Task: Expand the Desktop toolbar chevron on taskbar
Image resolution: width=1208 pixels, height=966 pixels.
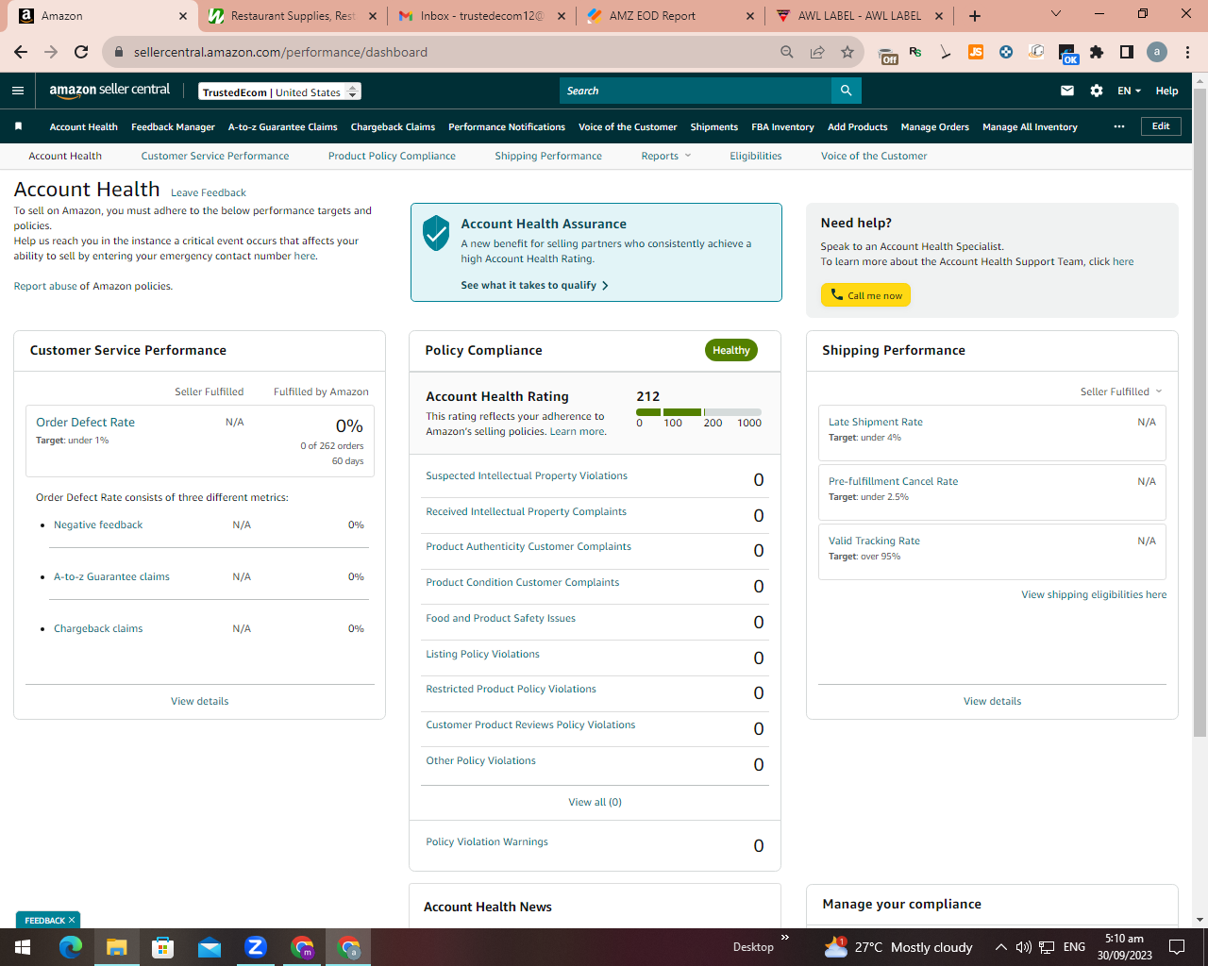Action: [784, 938]
